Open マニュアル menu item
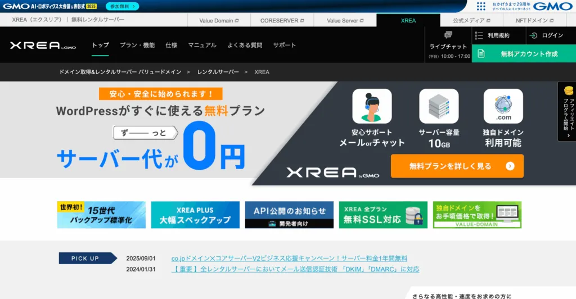This screenshot has width=576, height=299. pos(202,45)
